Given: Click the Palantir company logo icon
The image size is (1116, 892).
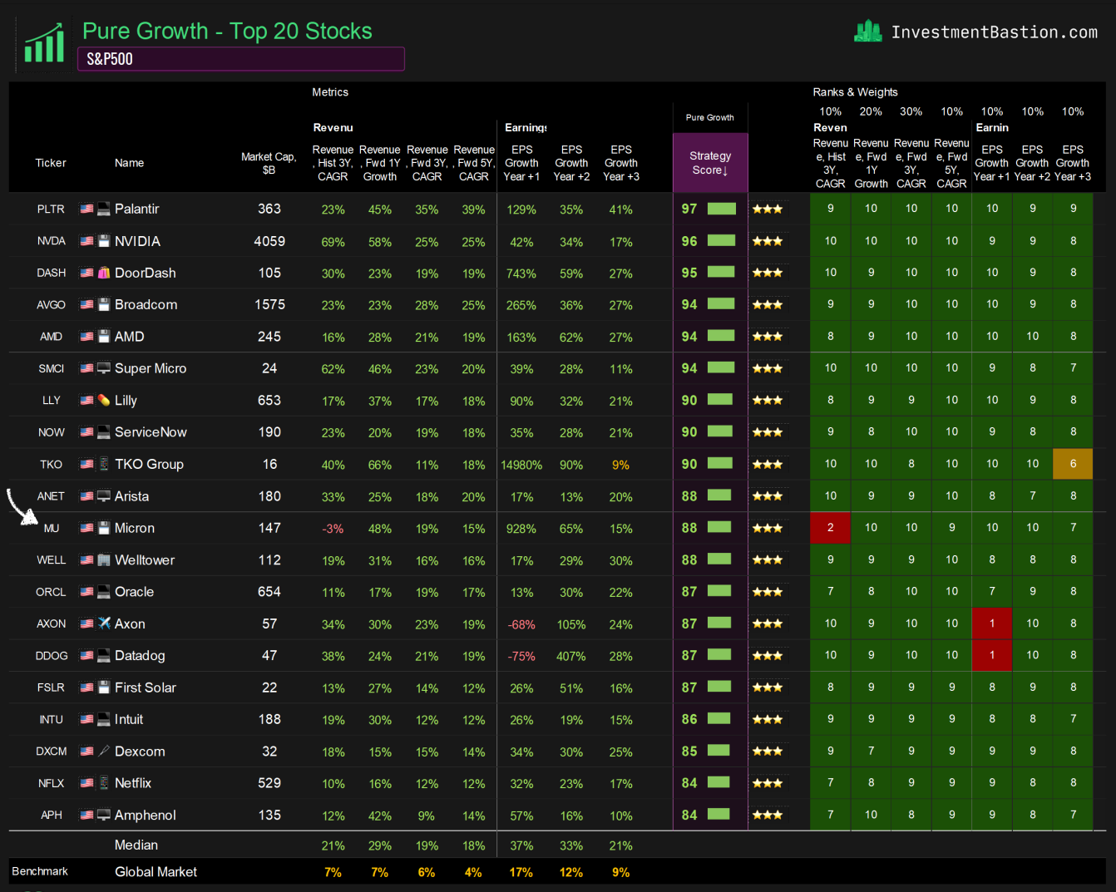Looking at the screenshot, I should coord(104,209).
